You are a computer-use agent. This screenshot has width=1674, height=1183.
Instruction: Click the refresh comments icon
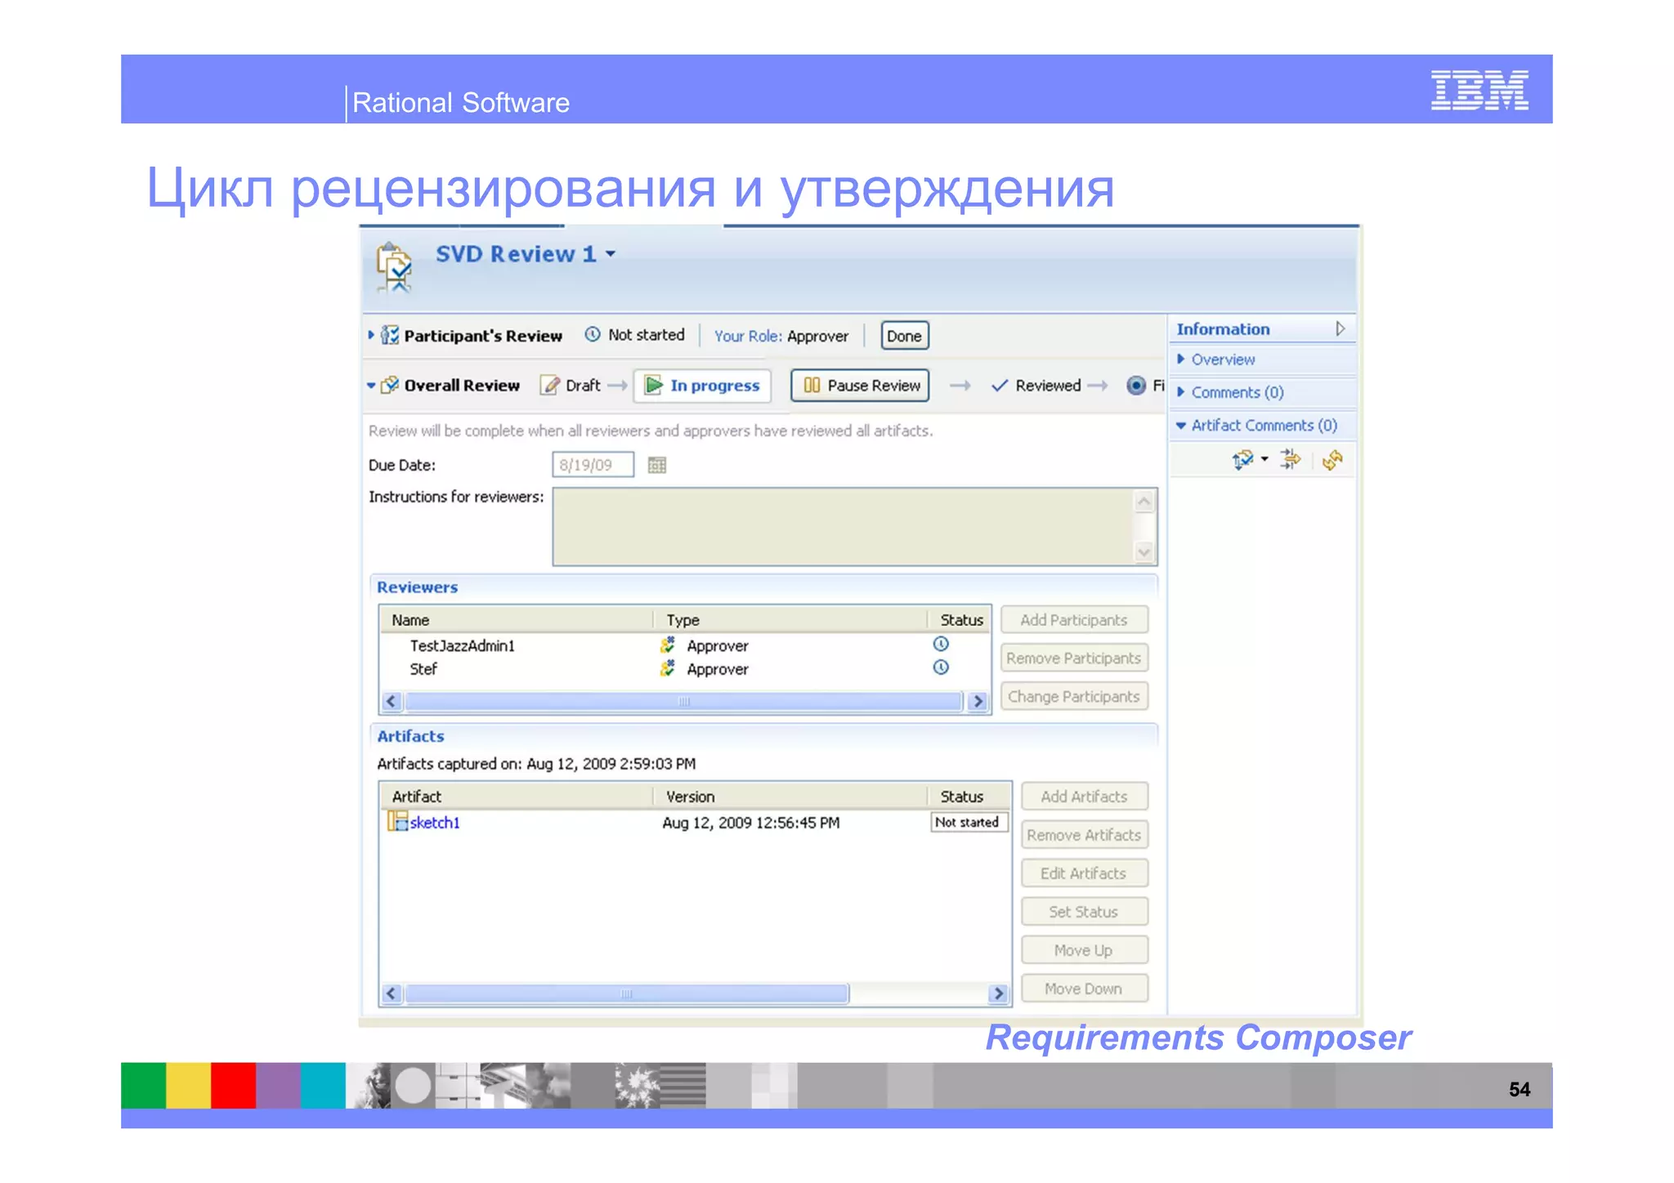[1333, 460]
